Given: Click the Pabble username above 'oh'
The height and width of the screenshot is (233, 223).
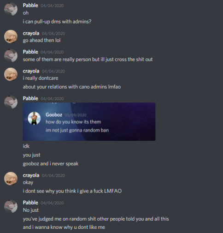Looking at the screenshot, I should point(30,6).
